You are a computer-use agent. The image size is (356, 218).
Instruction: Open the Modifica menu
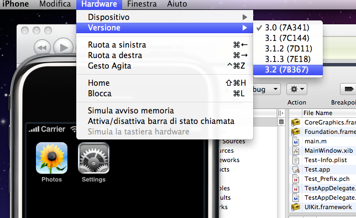click(55, 4)
